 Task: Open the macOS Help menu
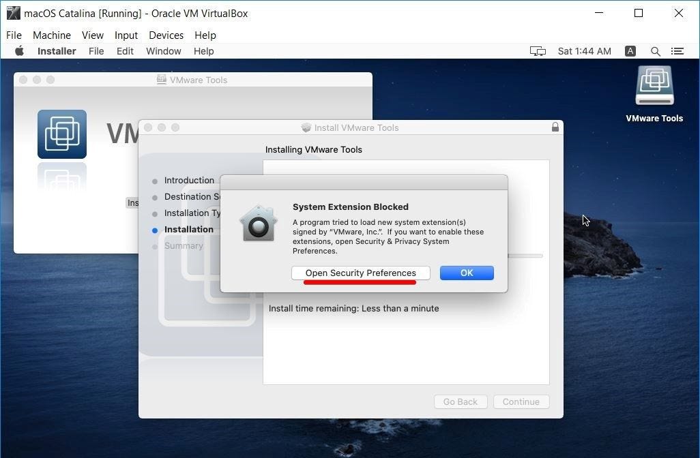pos(203,51)
